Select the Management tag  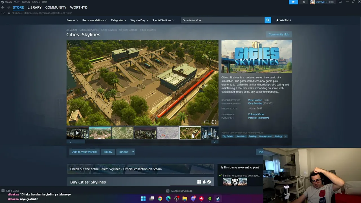(265, 136)
